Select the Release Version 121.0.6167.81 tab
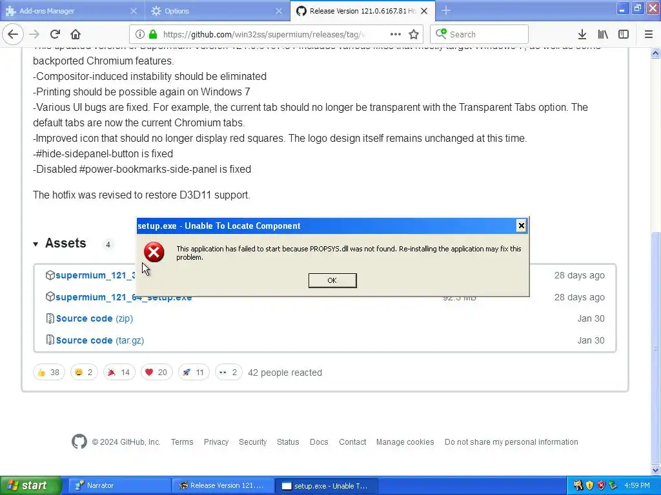 coord(363,11)
